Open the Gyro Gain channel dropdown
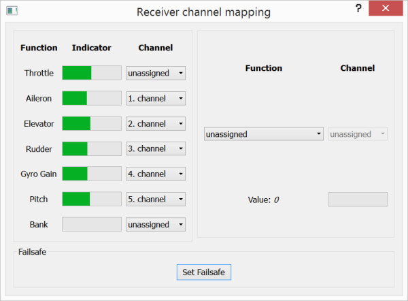 tap(156, 174)
